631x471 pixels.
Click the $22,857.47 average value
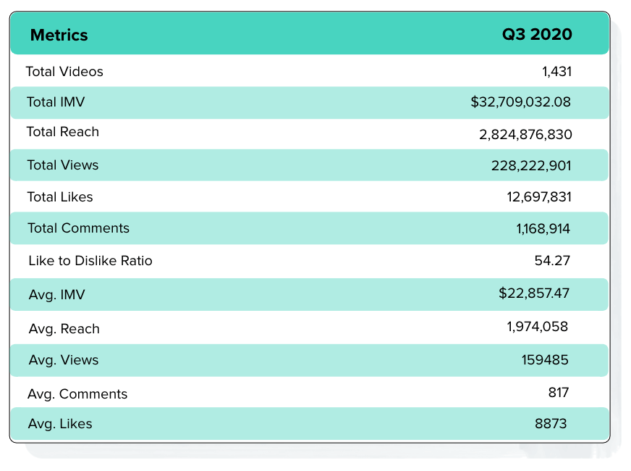pos(534,293)
